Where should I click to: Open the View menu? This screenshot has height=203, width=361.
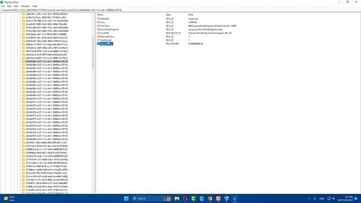(x=16, y=6)
